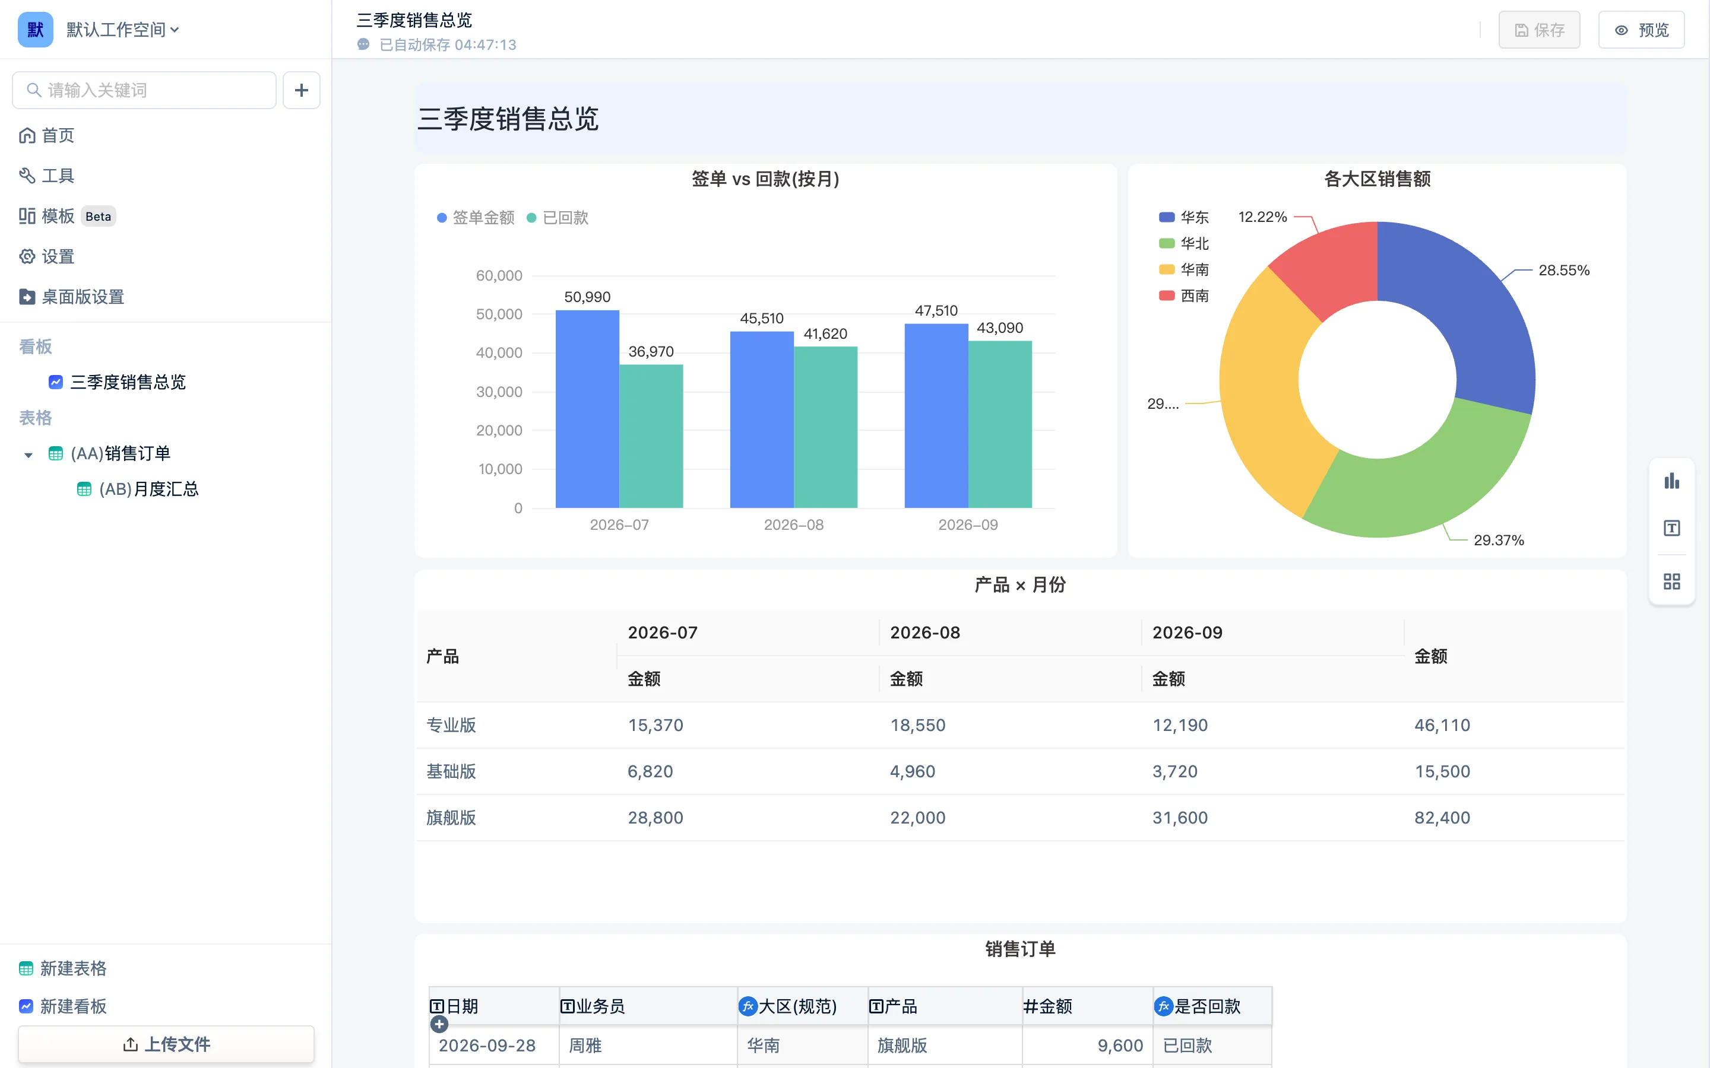The image size is (1710, 1068).
Task: Open the (AB)月度汇总 table
Action: [138, 489]
